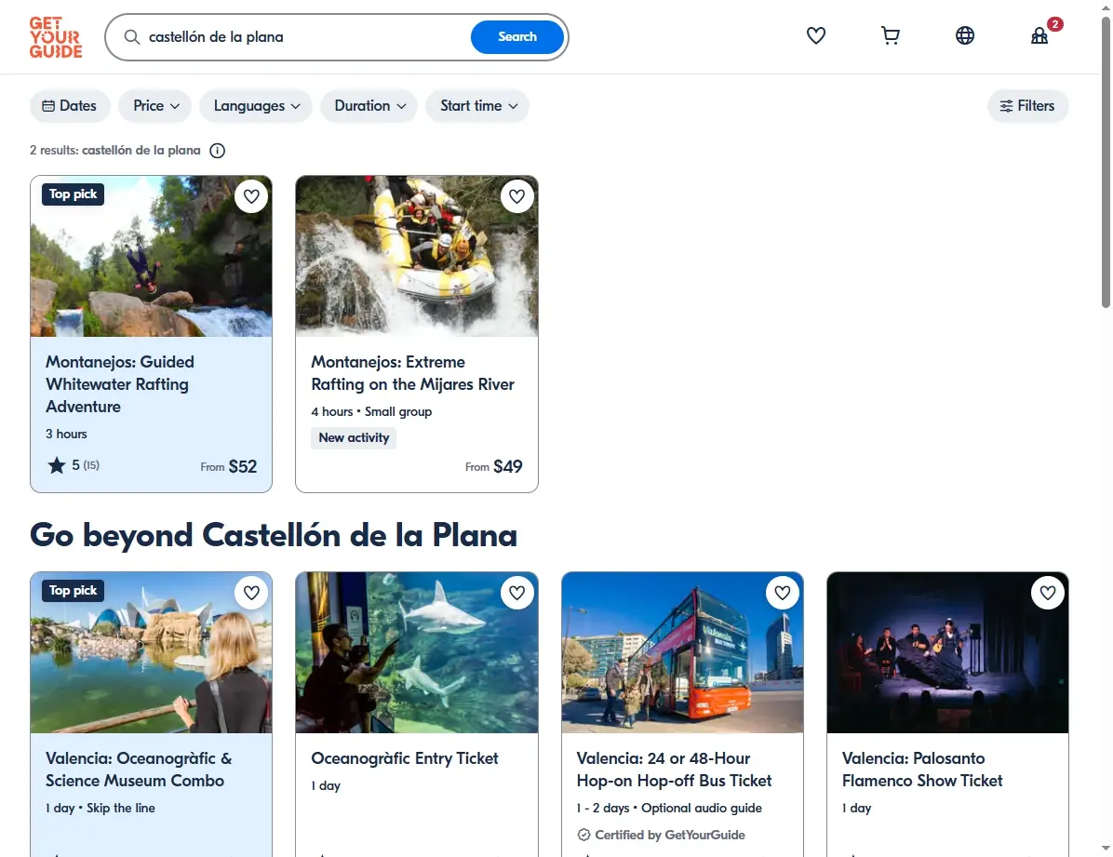Click the GetYourGuide logo

[x=55, y=37]
